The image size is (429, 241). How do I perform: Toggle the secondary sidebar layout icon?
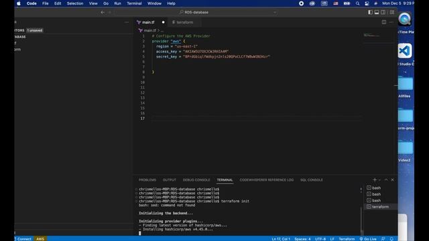click(383, 12)
